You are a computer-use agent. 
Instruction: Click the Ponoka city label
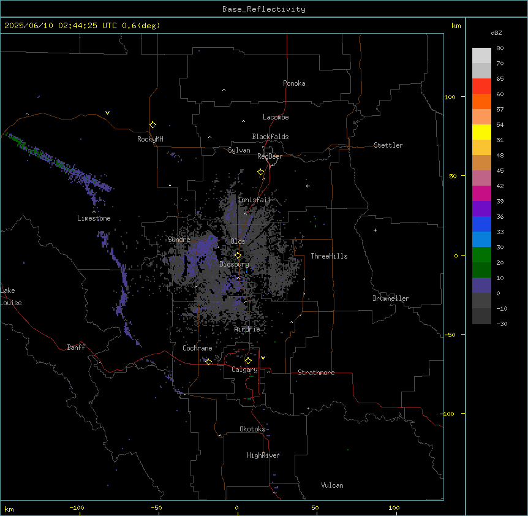coord(294,83)
